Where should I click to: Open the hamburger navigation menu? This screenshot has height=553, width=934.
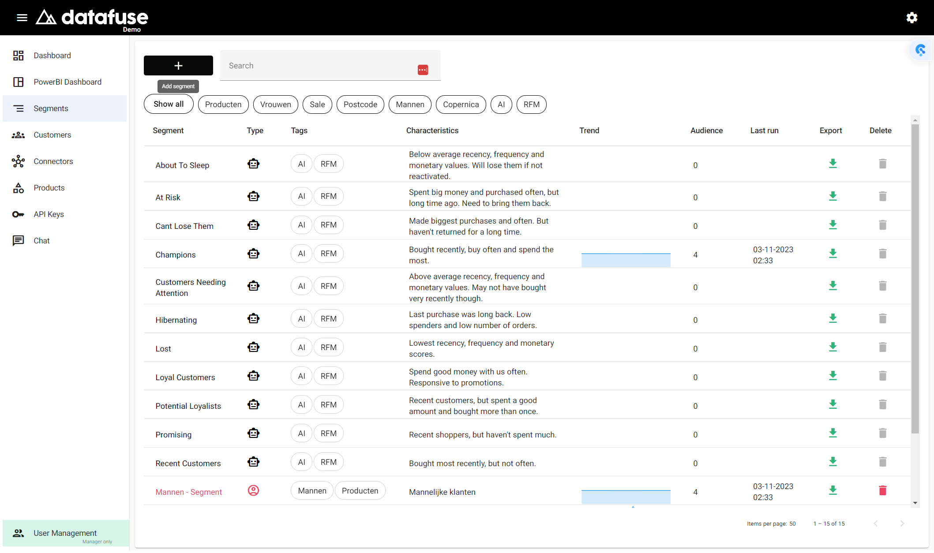coord(22,18)
